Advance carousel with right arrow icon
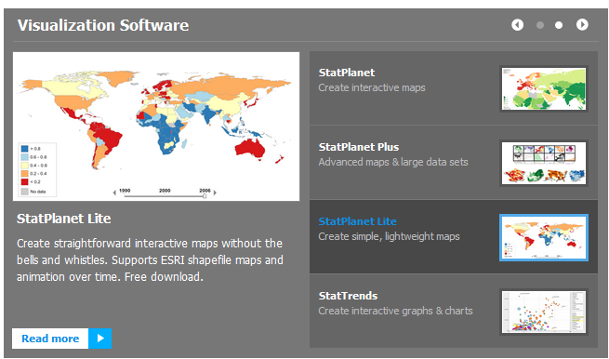 click(582, 25)
